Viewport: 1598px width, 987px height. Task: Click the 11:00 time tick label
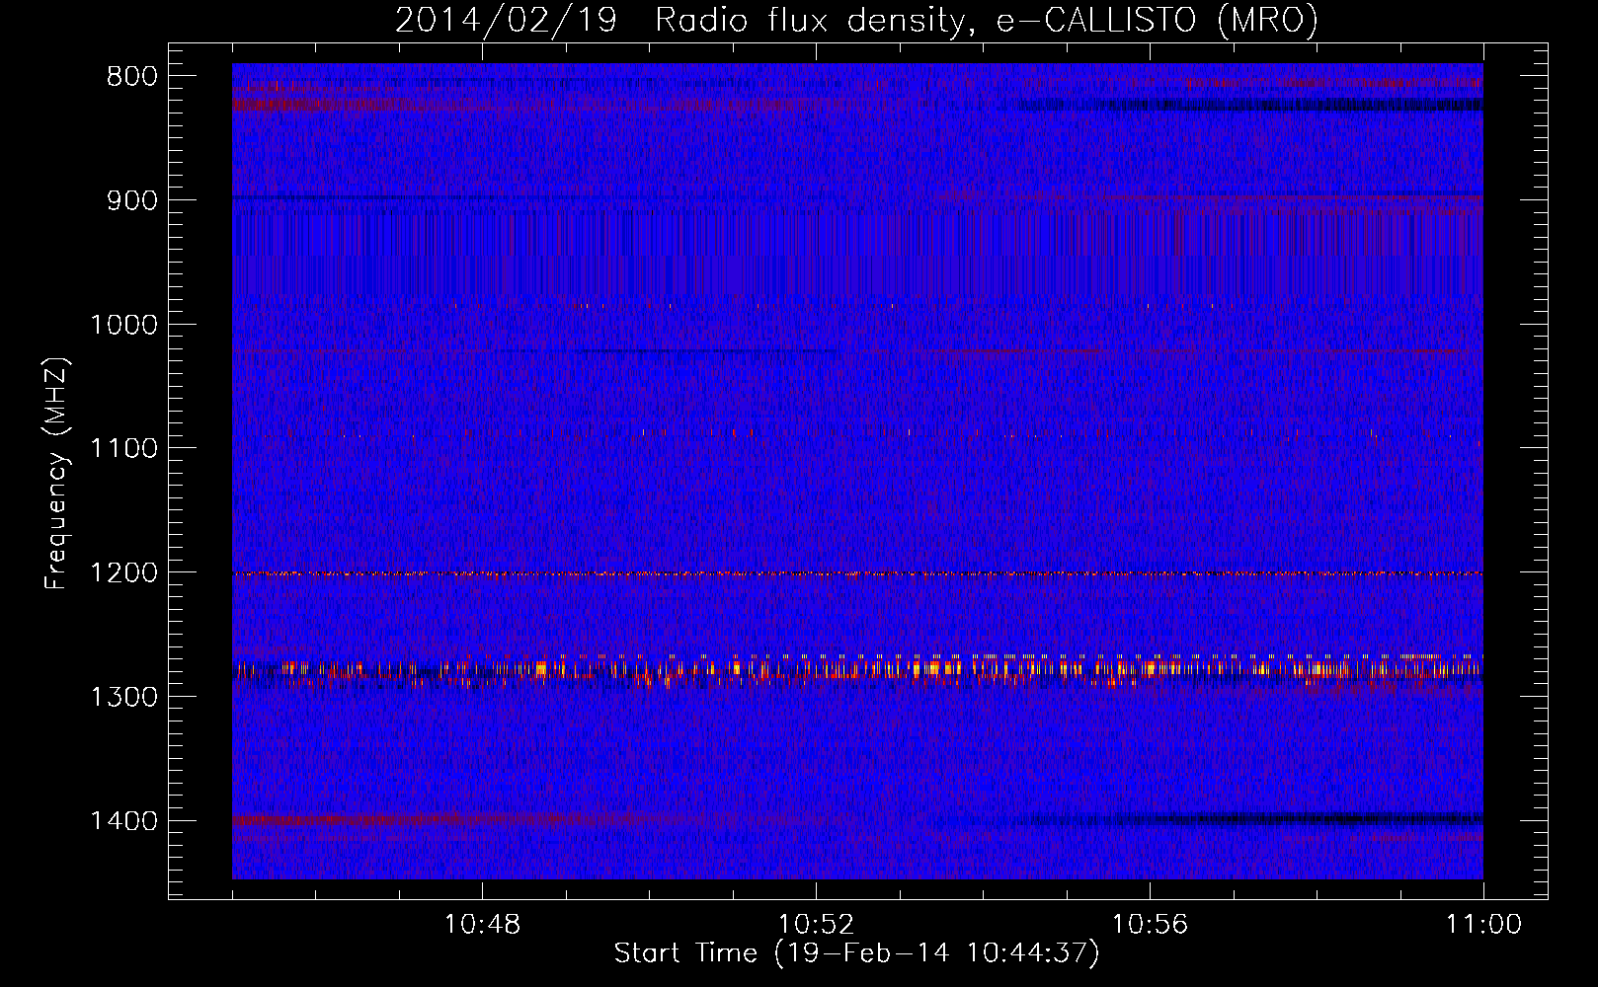(1483, 925)
